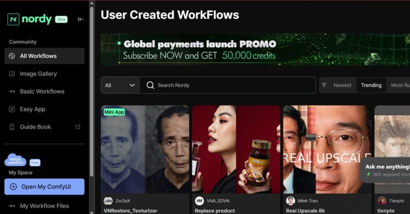Expand the All category dropdown

[120, 85]
